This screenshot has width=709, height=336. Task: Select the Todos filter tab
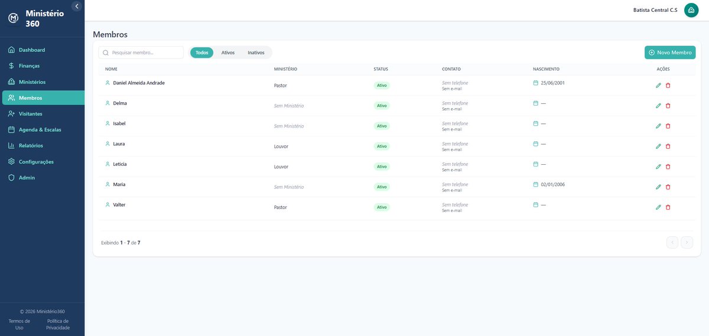[201, 53]
